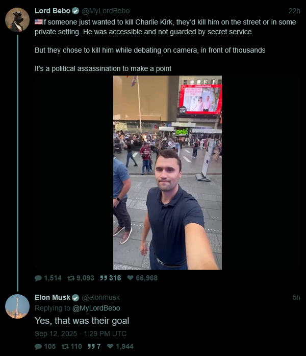The image size is (306, 356).
Task: Open the @elonmusk handle link
Action: point(100,297)
